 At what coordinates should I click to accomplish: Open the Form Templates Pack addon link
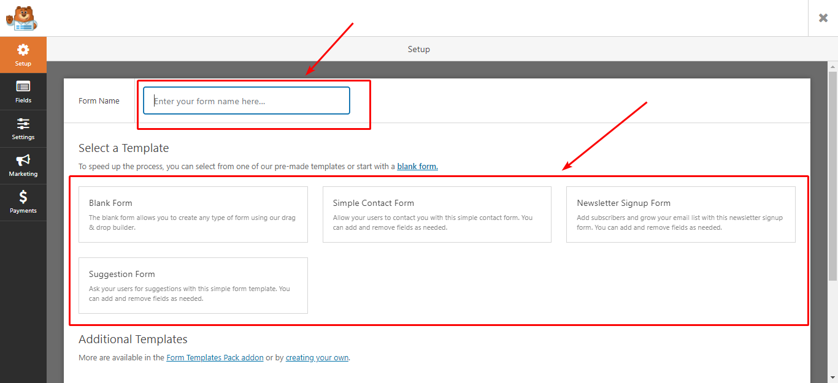point(215,358)
